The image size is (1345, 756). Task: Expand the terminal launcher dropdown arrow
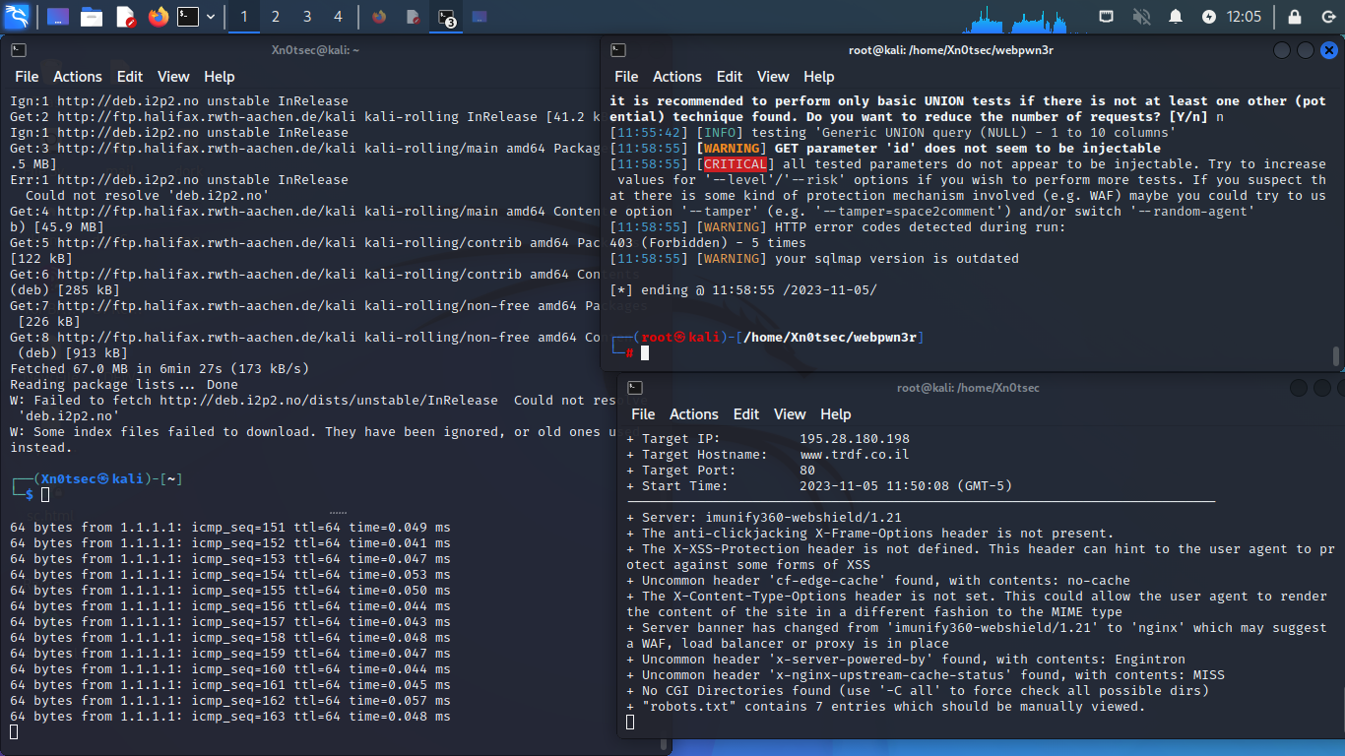(x=211, y=17)
